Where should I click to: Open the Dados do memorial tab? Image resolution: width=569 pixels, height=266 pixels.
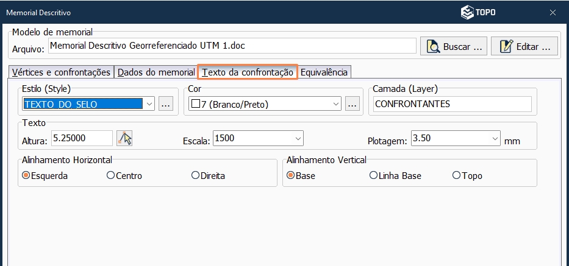pyautogui.click(x=156, y=72)
